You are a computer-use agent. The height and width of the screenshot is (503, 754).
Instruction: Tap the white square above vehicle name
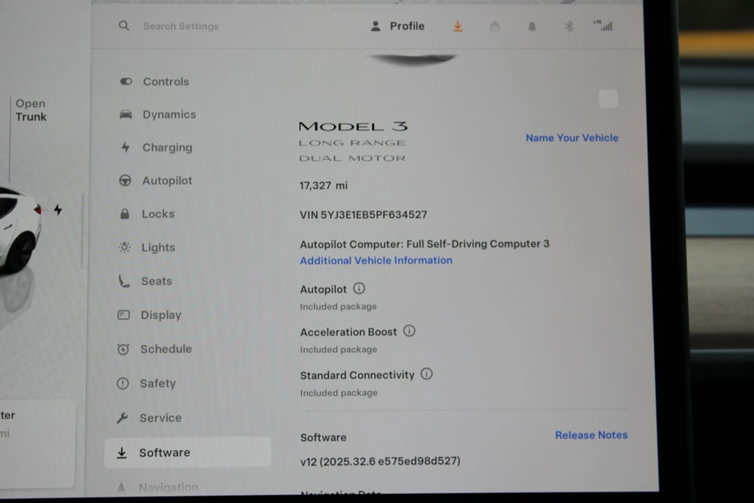pos(608,99)
